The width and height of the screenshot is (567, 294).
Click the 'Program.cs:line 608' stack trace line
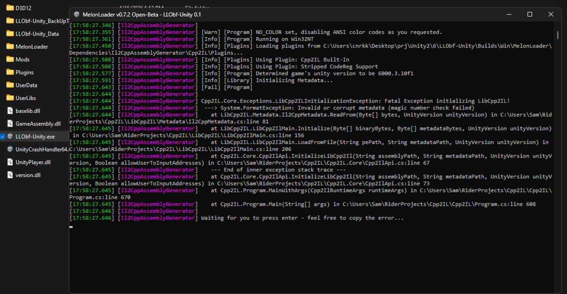[x=302, y=204]
